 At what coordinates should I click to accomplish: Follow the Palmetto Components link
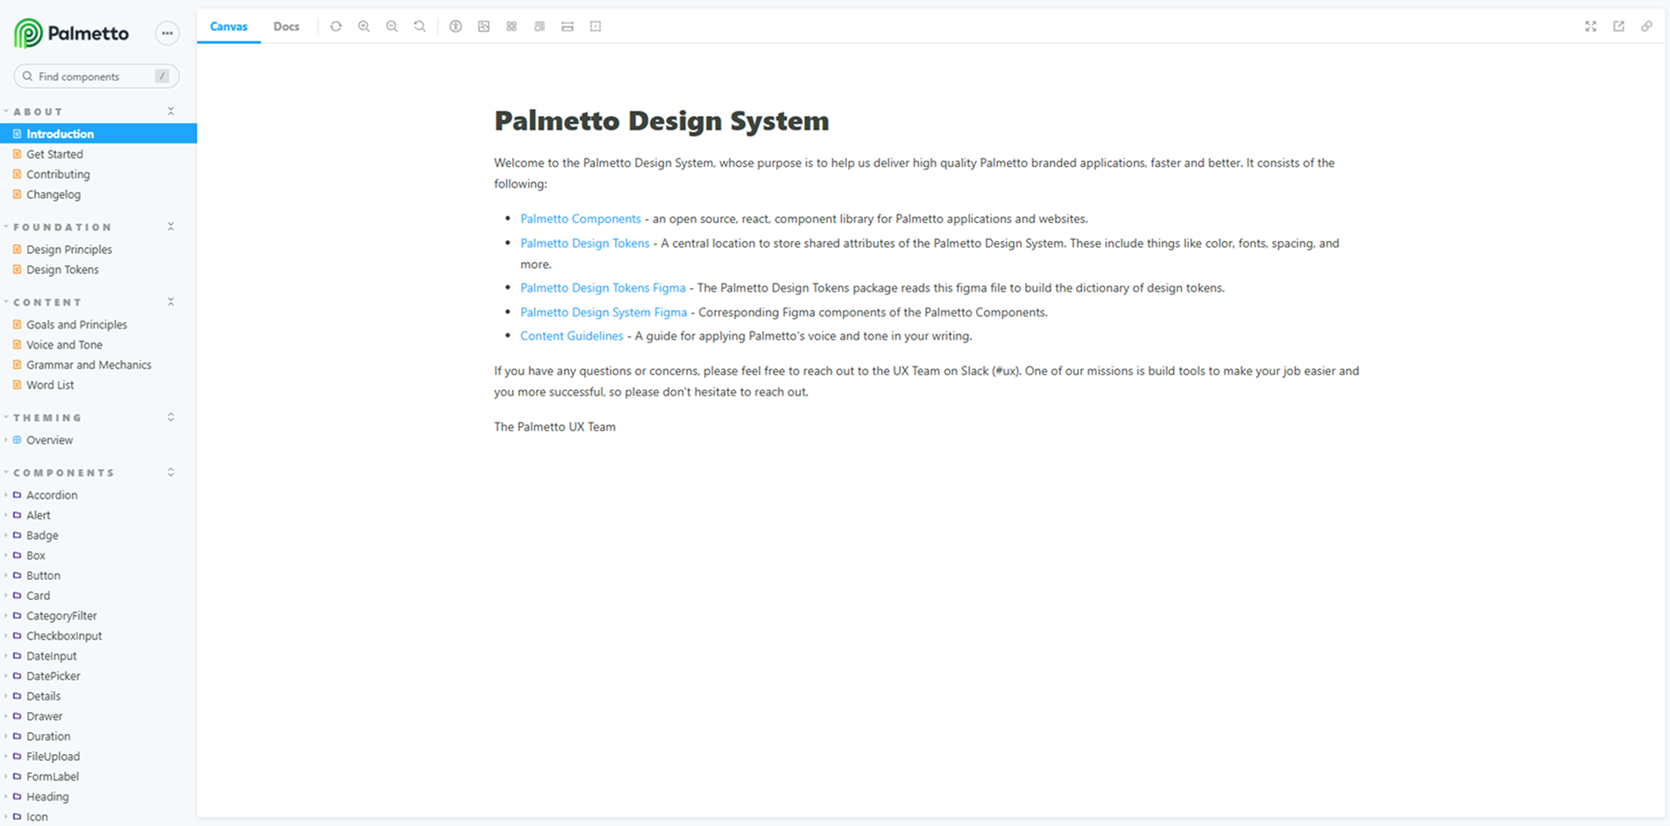click(581, 219)
